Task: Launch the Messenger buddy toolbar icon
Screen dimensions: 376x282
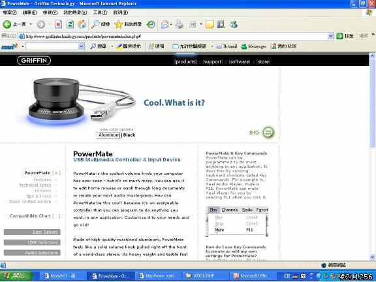Action: (234, 24)
